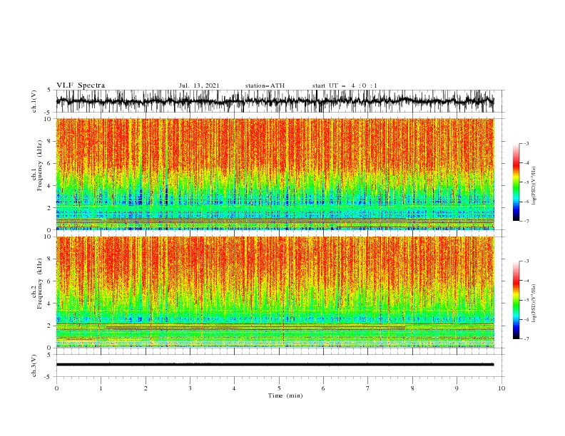The height and width of the screenshot is (436, 565).
Task: Click the ch.1 colorbar 'log(PSD)(V²/Hz)' label
Action: pyautogui.click(x=534, y=186)
